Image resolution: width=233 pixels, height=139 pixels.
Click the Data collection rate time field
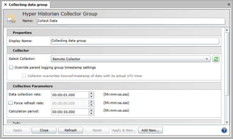point(70,95)
